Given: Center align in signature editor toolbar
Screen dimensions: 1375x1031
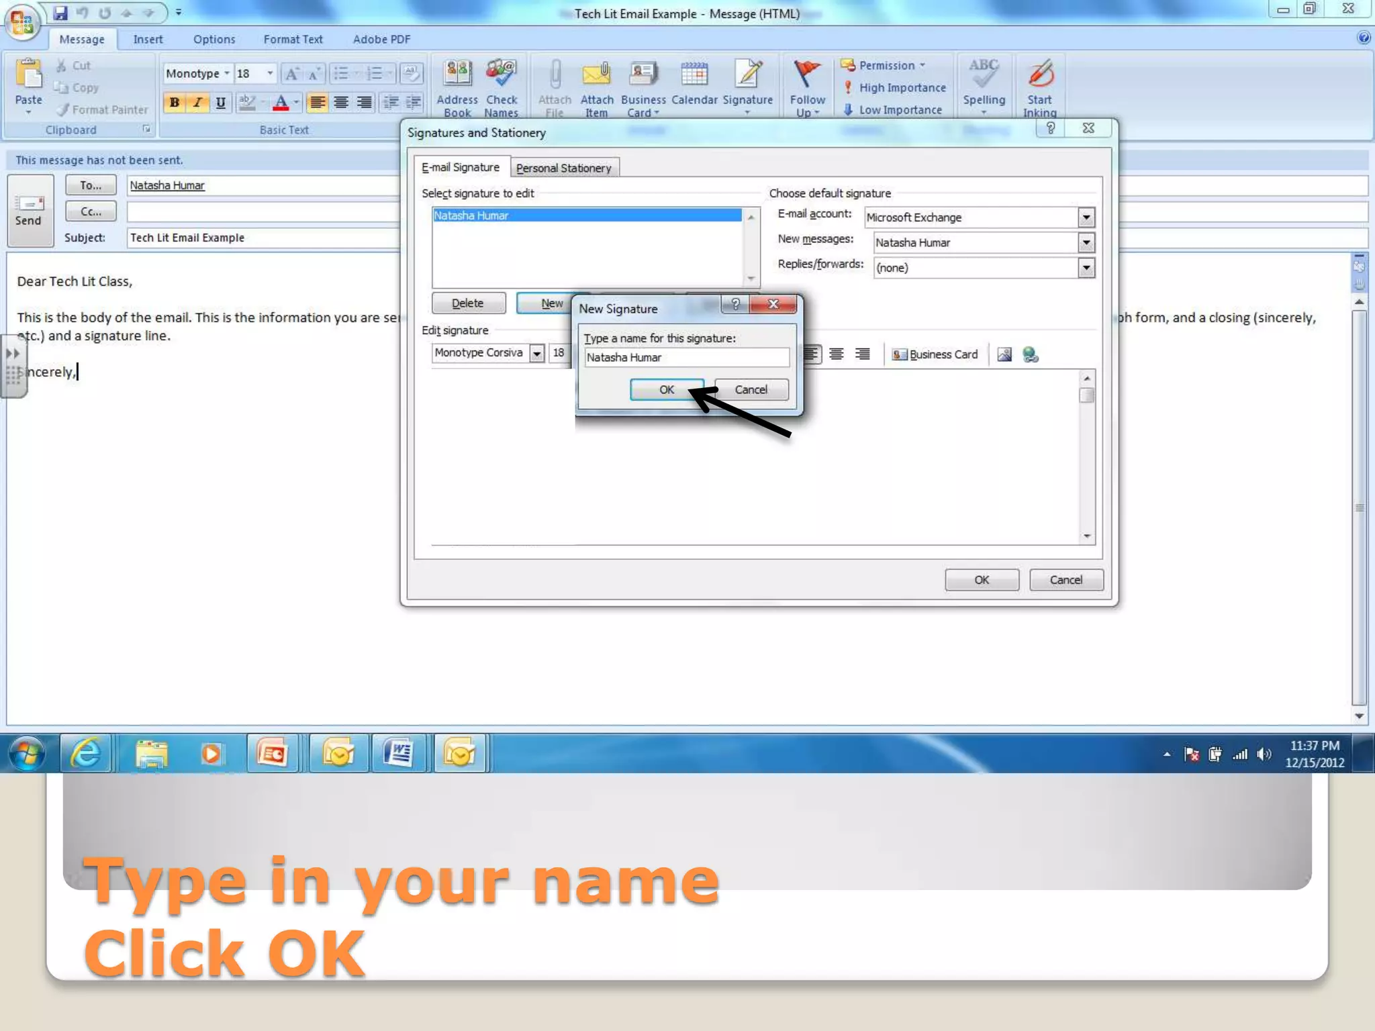Looking at the screenshot, I should pyautogui.click(x=837, y=354).
